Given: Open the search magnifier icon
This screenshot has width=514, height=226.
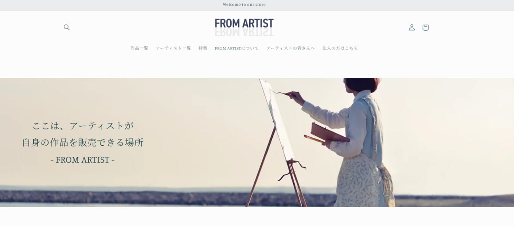Looking at the screenshot, I should pos(66,27).
